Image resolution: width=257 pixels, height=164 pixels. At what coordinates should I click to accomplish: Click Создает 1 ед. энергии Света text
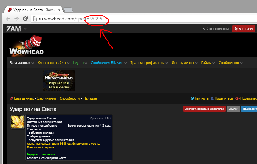46,158
